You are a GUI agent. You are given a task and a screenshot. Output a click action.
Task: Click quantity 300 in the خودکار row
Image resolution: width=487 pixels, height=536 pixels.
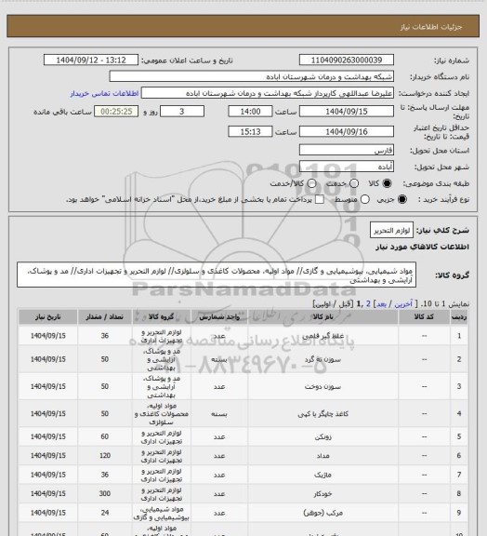point(105,493)
